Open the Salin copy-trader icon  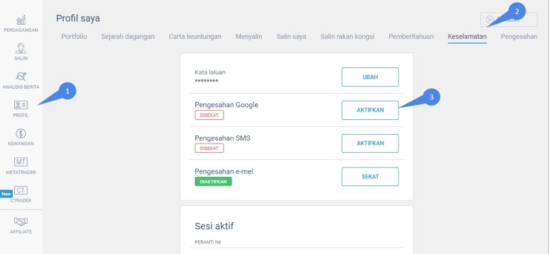pos(21,48)
